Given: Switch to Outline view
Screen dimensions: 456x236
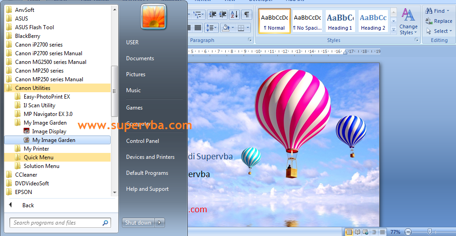Looking at the screenshot, I should (374, 232).
